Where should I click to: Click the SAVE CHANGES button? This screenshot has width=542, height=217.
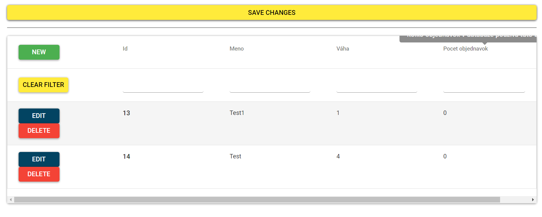272,12
